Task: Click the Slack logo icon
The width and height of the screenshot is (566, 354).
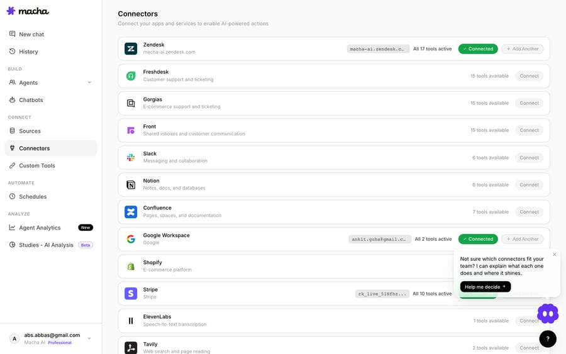Action: coord(131,157)
